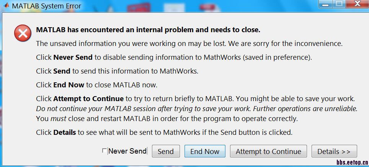Click the MATLAB logo in title bar

[6, 6]
